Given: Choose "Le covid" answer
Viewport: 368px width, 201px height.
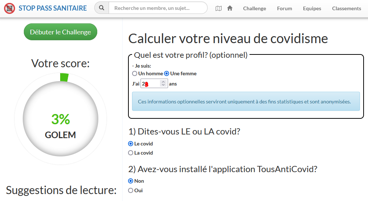Looking at the screenshot, I should pos(131,144).
